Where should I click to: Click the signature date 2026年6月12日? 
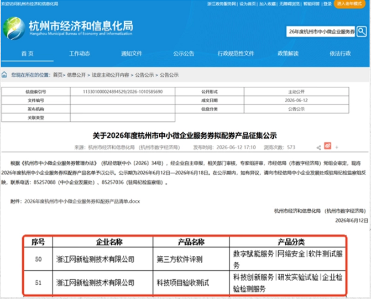click(352, 221)
